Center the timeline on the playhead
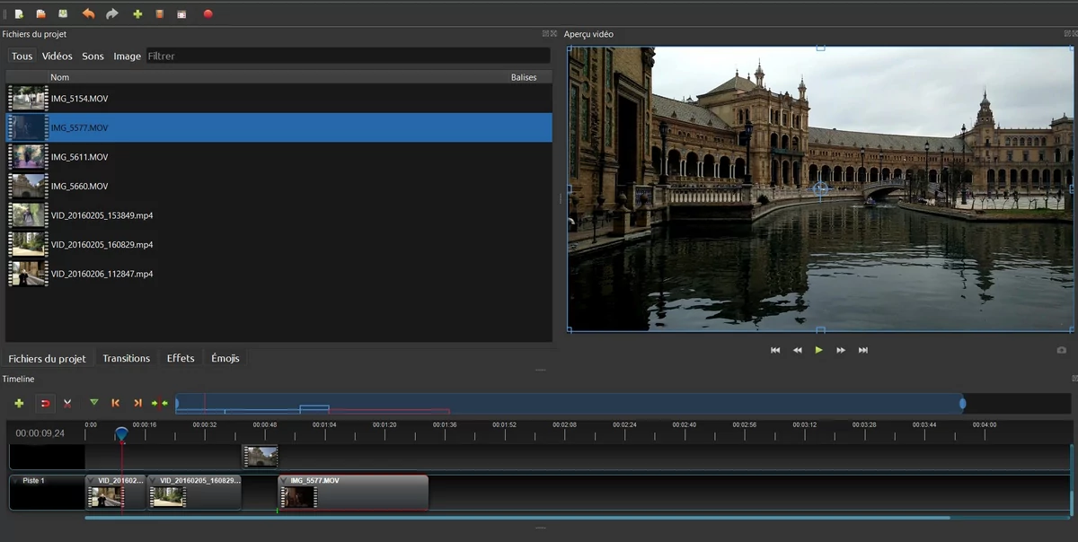Viewport: 1078px width, 542px height. pyautogui.click(x=160, y=404)
